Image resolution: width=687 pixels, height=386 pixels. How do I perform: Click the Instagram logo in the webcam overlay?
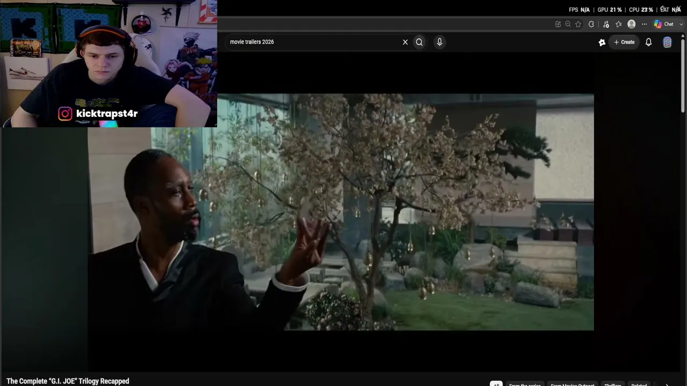(65, 114)
